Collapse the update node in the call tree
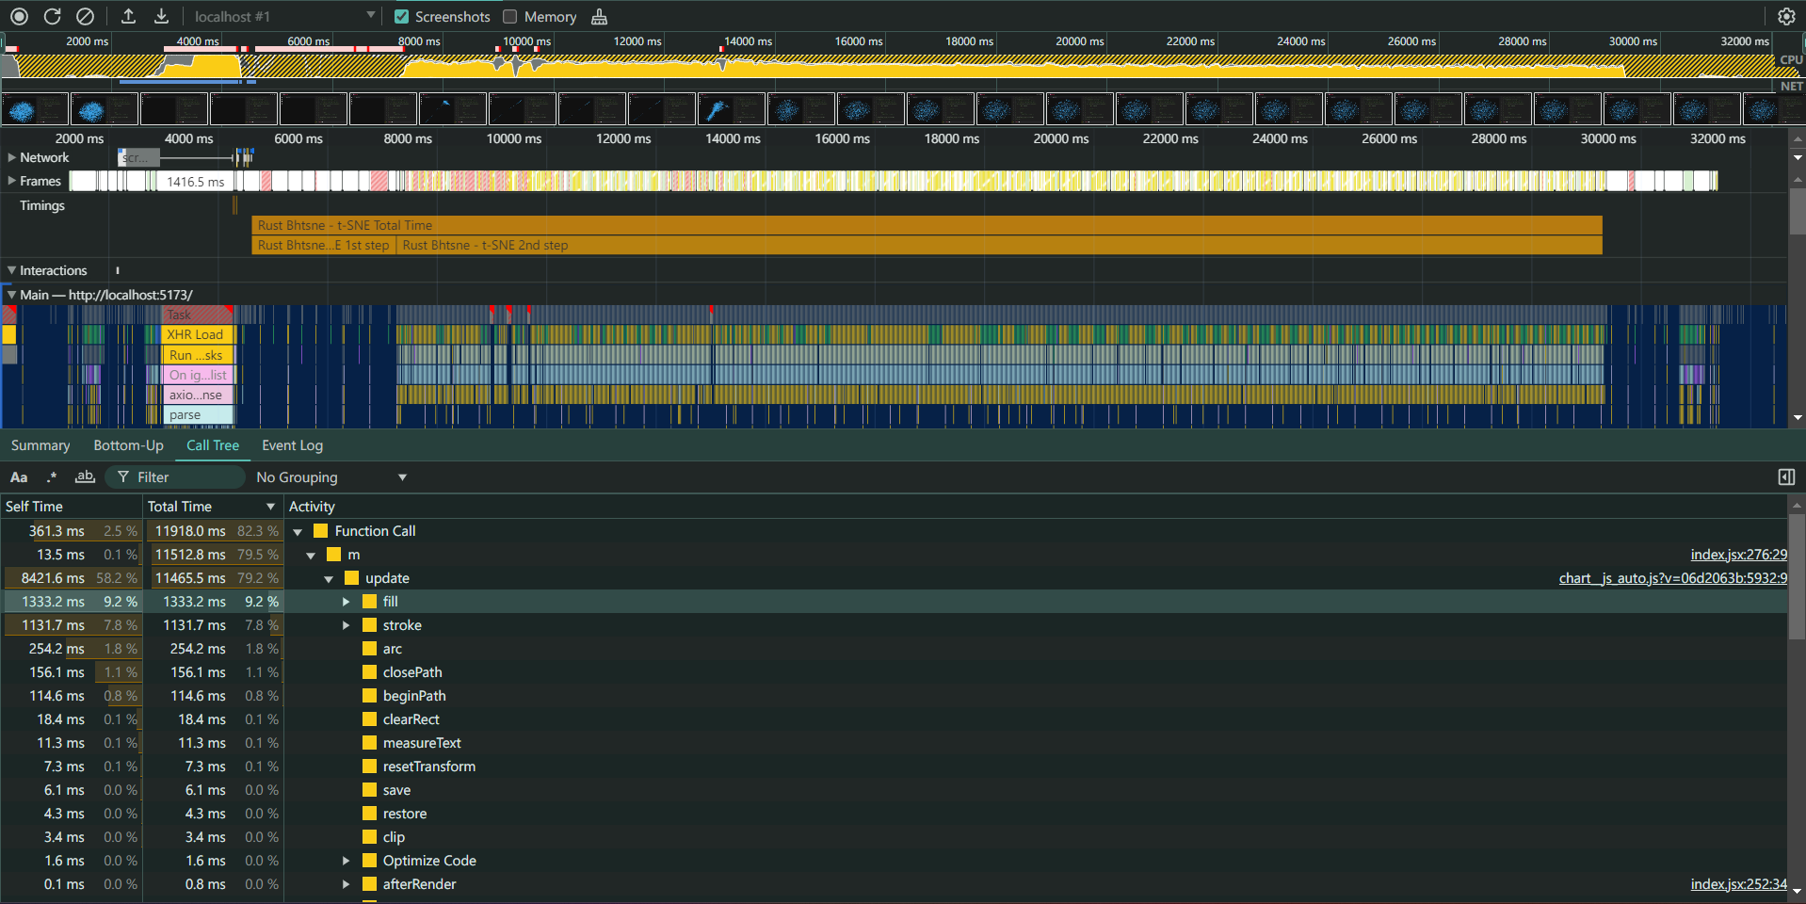1806x904 pixels. (x=329, y=577)
